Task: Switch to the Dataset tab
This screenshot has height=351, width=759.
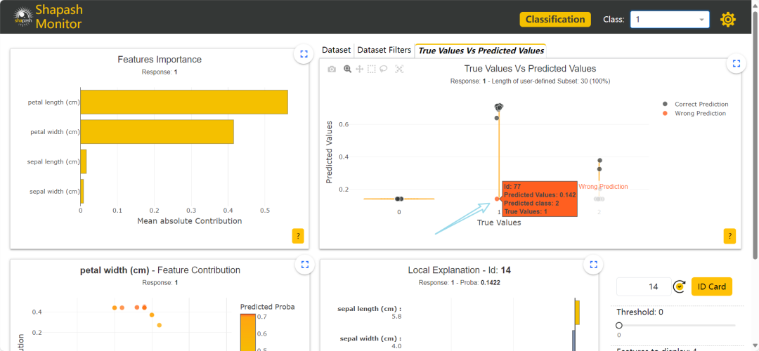Action: coord(336,50)
